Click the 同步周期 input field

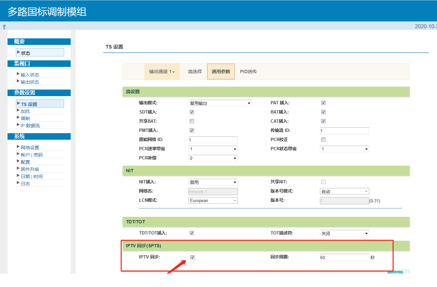point(344,257)
